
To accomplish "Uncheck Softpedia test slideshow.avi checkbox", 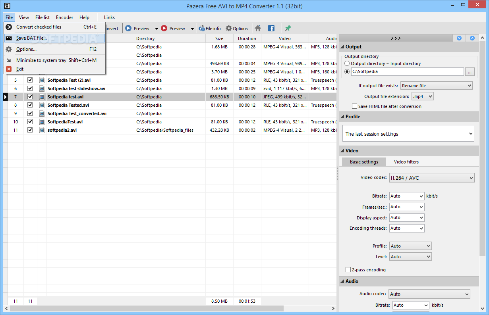I will [x=30, y=88].
